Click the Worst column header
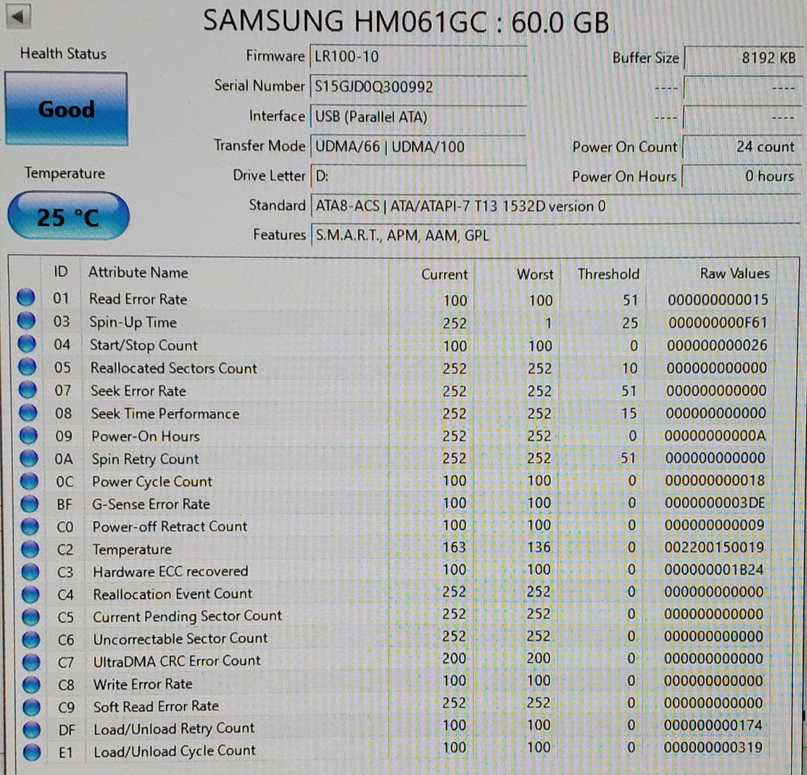Screen dimensions: 807x775 (x=535, y=274)
